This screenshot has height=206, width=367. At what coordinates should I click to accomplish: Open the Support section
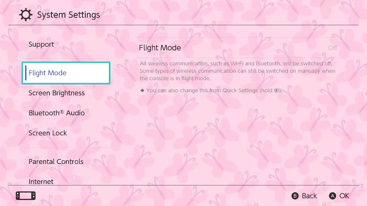pos(41,44)
